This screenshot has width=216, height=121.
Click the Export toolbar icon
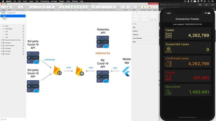click(x=155, y=7)
